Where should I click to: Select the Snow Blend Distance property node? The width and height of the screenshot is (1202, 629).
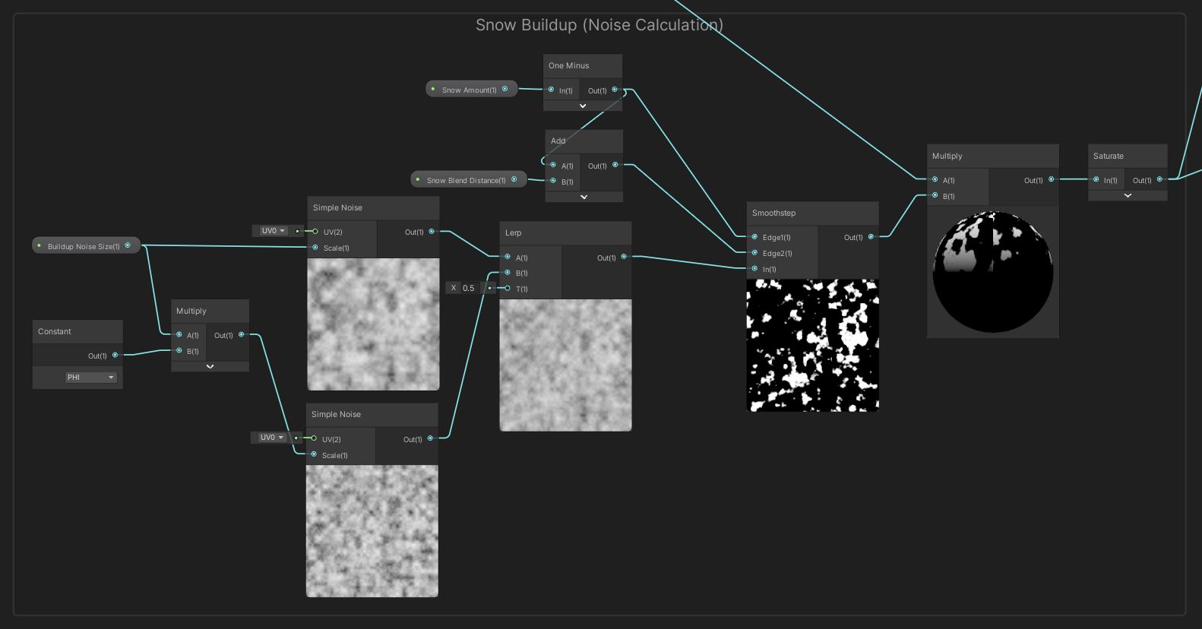[465, 180]
